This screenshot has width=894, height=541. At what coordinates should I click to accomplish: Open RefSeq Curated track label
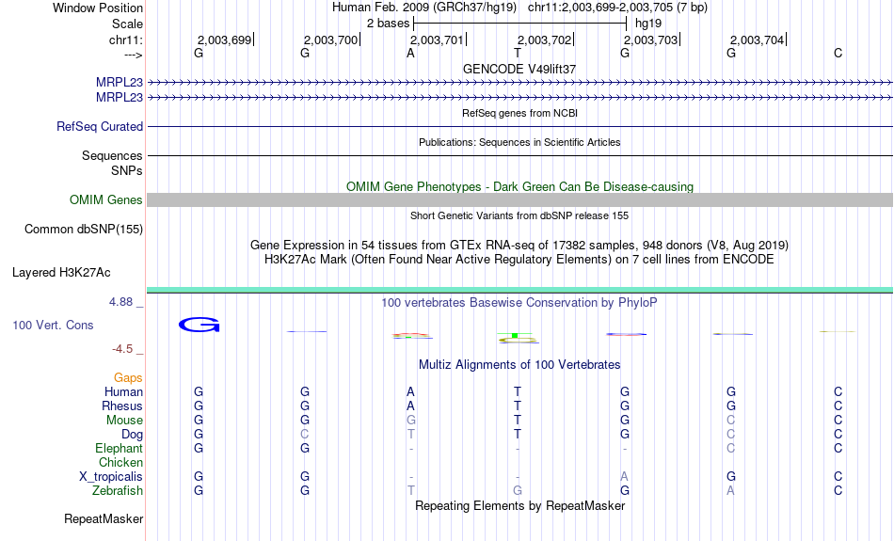(x=100, y=127)
